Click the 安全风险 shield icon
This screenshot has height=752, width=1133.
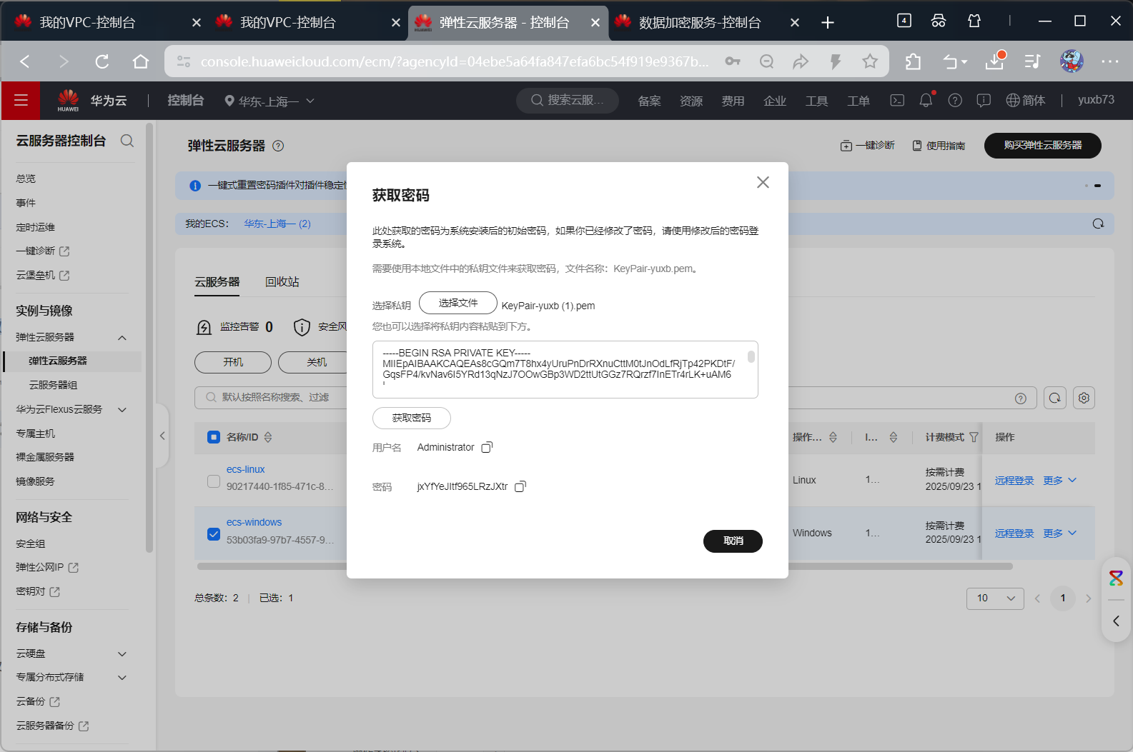pos(302,327)
